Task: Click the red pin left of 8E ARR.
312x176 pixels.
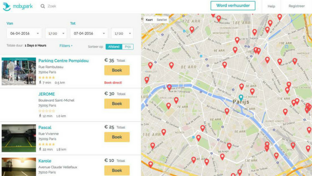Action: [171, 65]
